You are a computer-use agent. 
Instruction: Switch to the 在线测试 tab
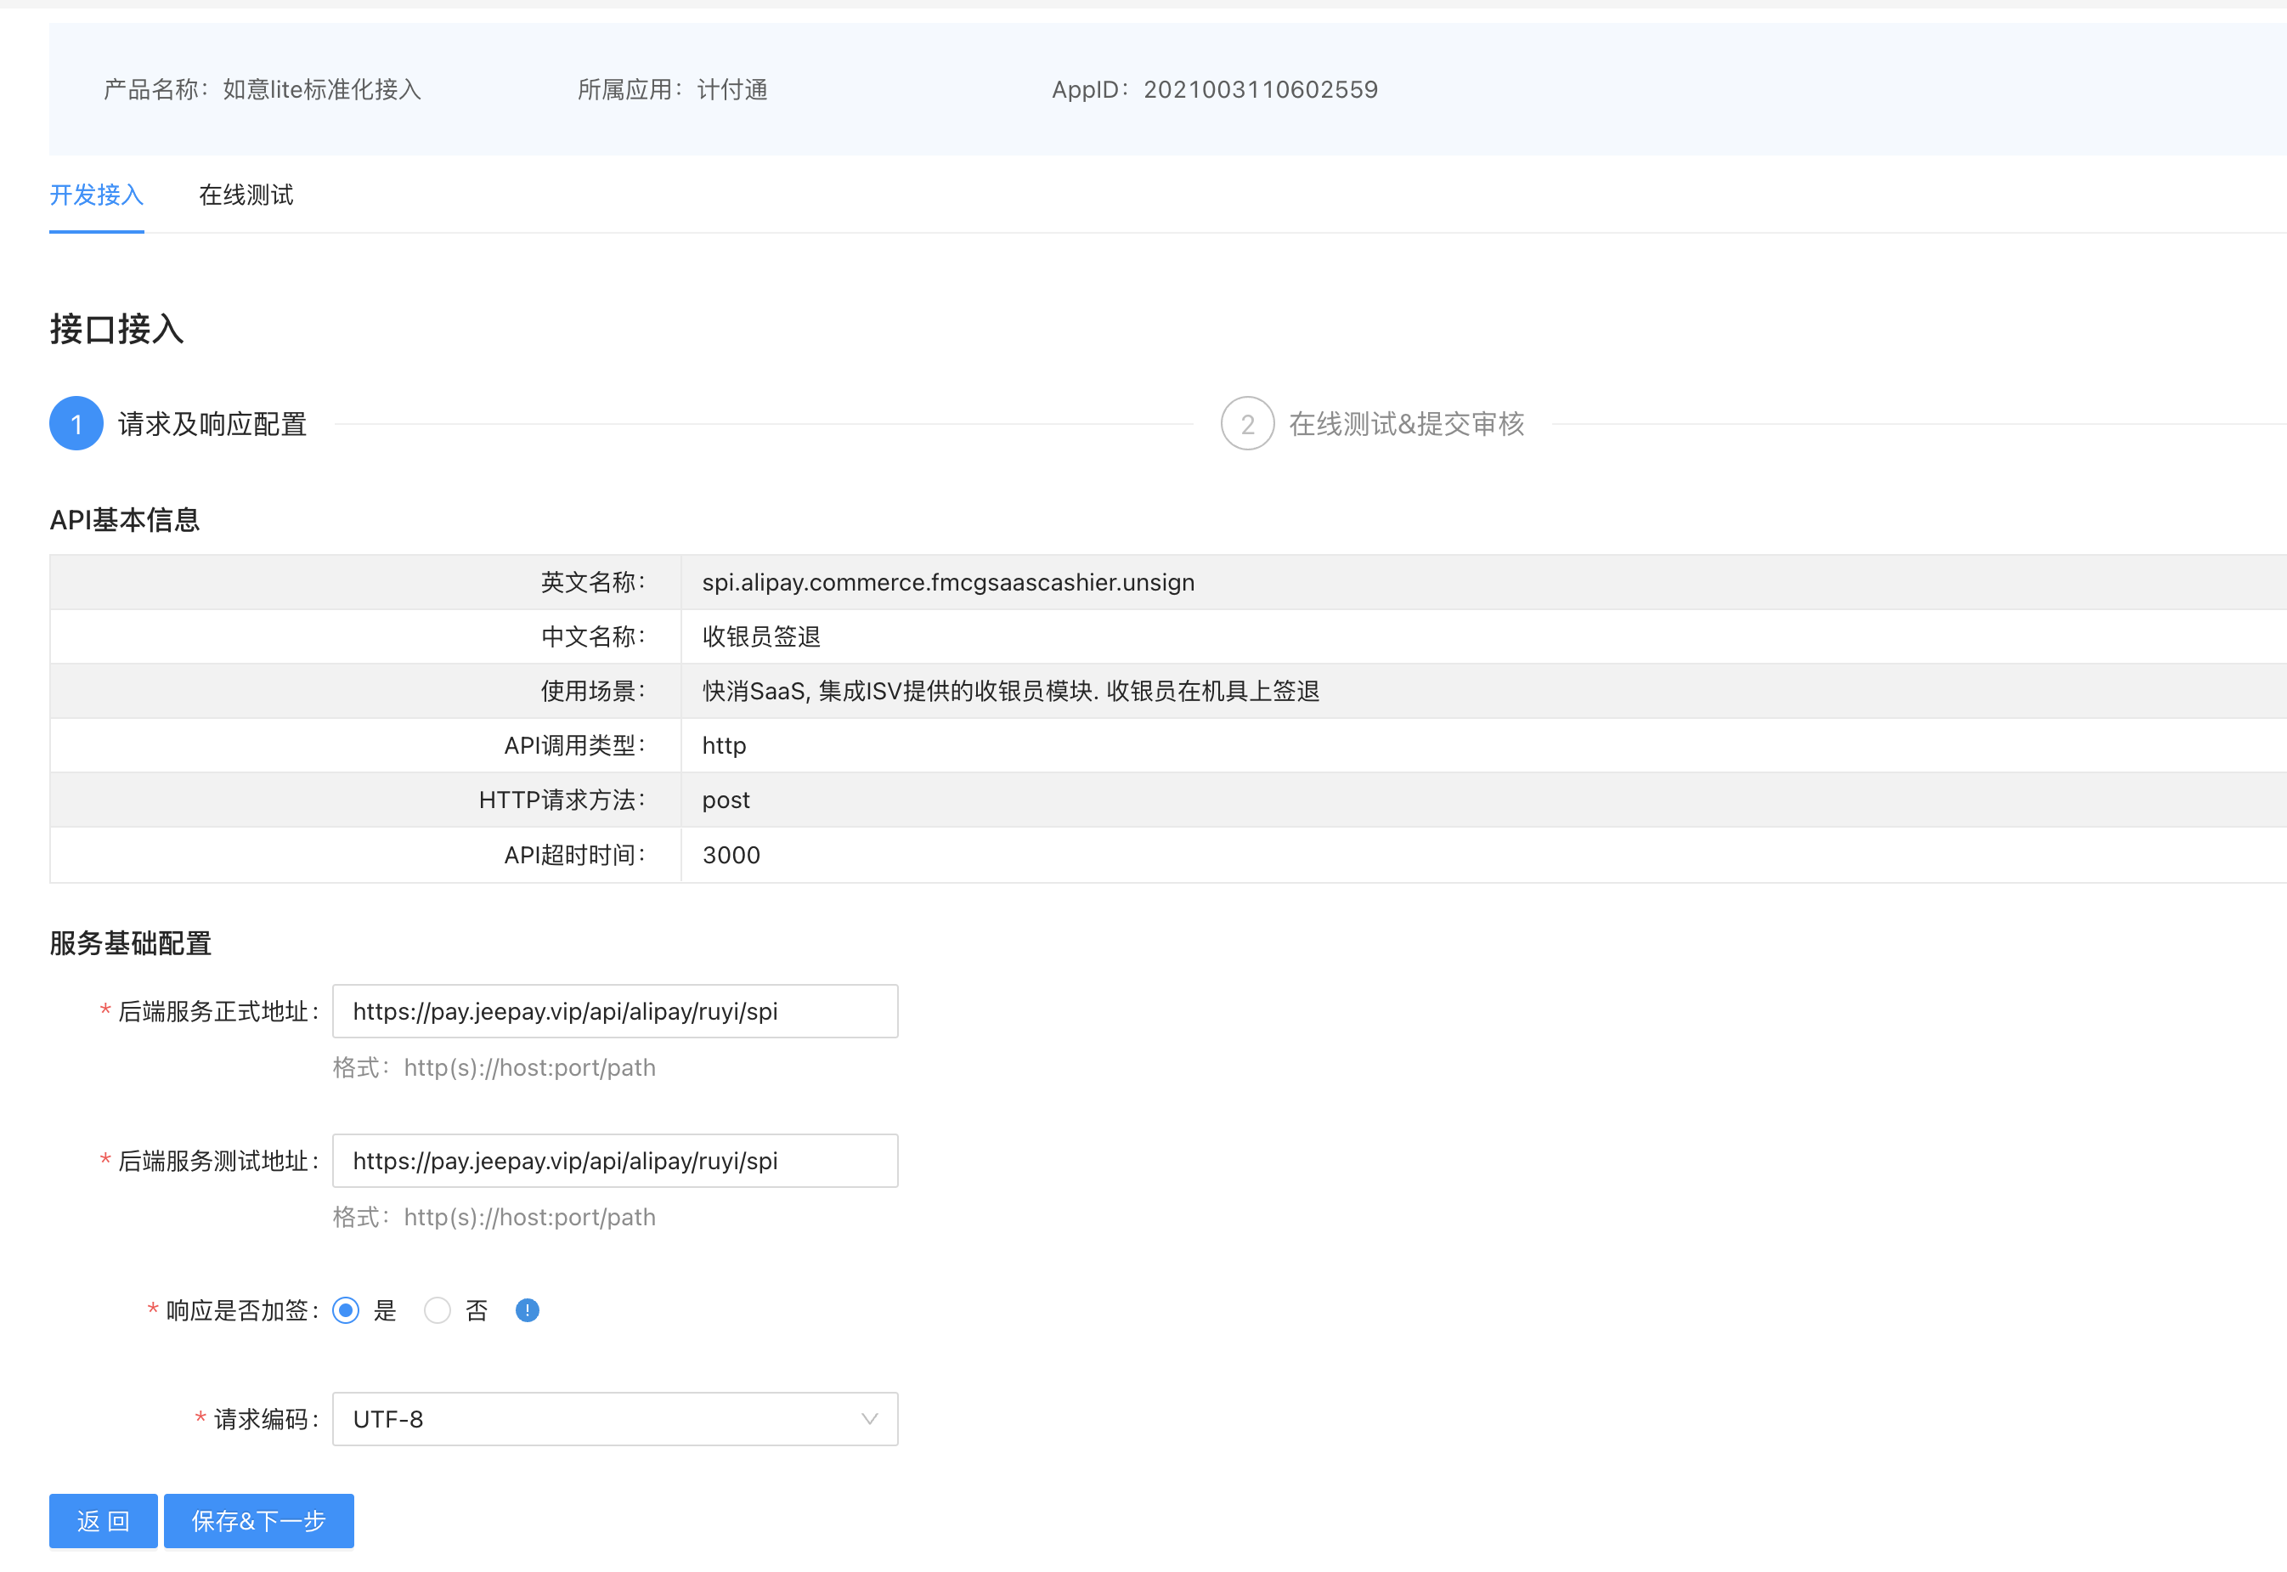pos(246,195)
